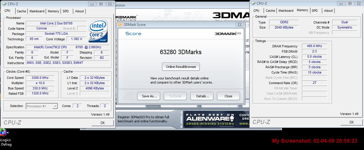364x150 pixels.
Task: Click the Save As... button
Action: pos(148,96)
